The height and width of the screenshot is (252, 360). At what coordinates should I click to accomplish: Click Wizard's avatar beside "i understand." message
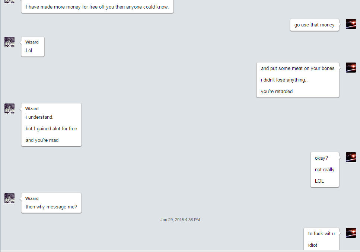(9, 108)
